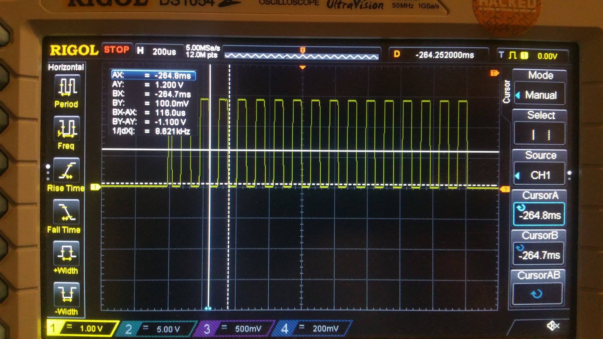
Task: Activate the CursorAB linked adjustment
Action: pos(539,293)
